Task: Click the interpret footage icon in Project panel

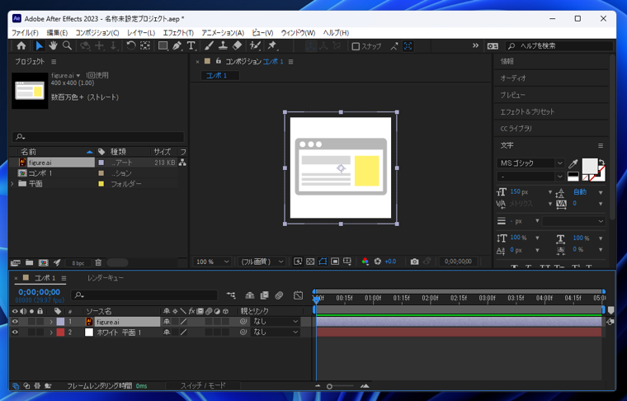Action: tap(15, 262)
